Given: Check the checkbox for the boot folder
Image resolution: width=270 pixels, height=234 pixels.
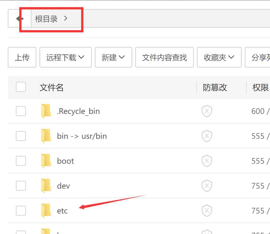Looking at the screenshot, I should pyautogui.click(x=21, y=161).
